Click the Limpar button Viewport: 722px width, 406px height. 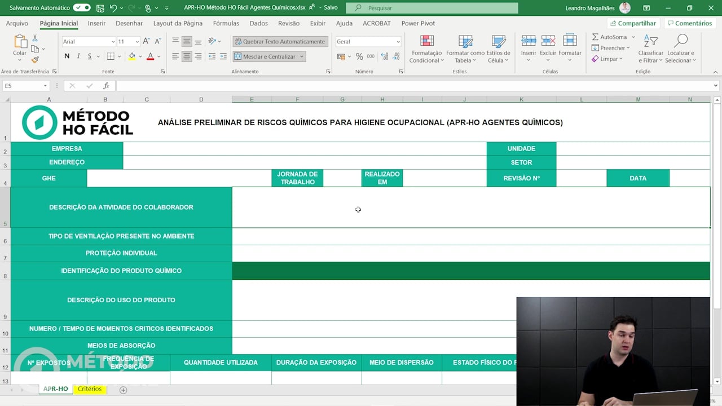[607, 59]
